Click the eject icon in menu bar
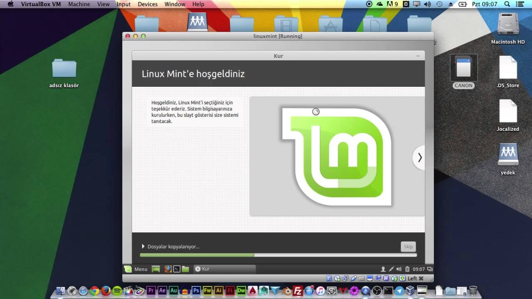The height and width of the screenshot is (299, 532). point(451,4)
